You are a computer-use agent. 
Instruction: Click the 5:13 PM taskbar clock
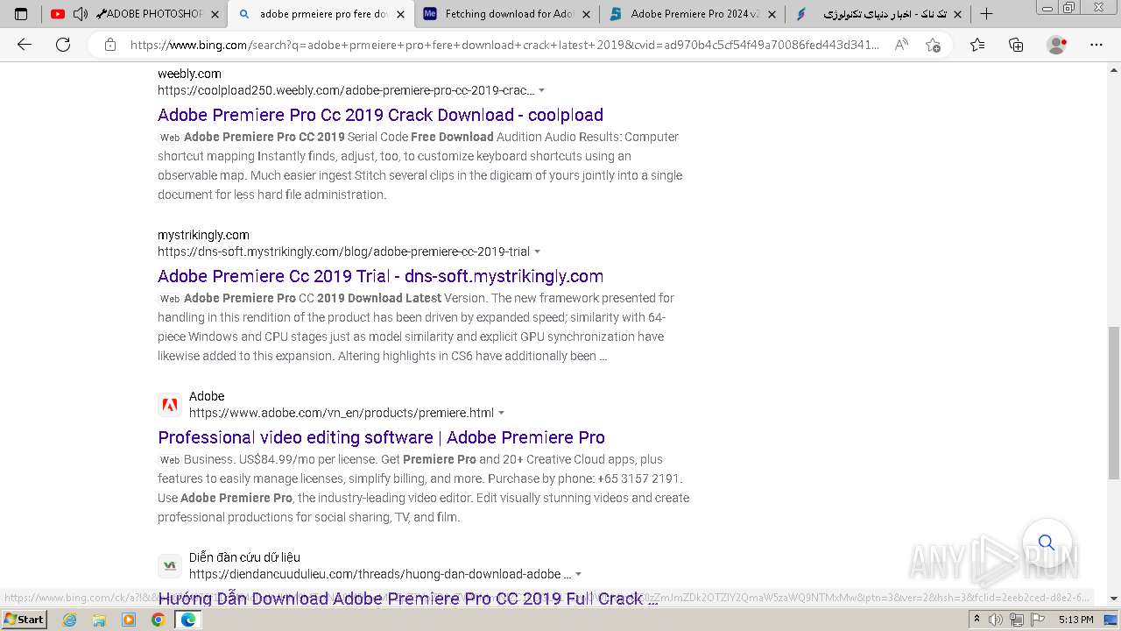coord(1075,620)
